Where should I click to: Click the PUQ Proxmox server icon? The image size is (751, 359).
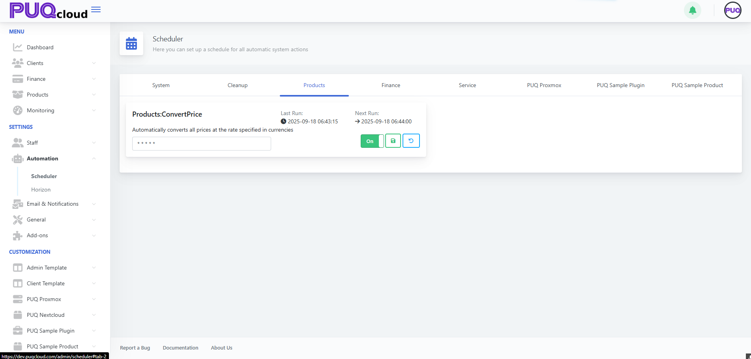point(18,299)
